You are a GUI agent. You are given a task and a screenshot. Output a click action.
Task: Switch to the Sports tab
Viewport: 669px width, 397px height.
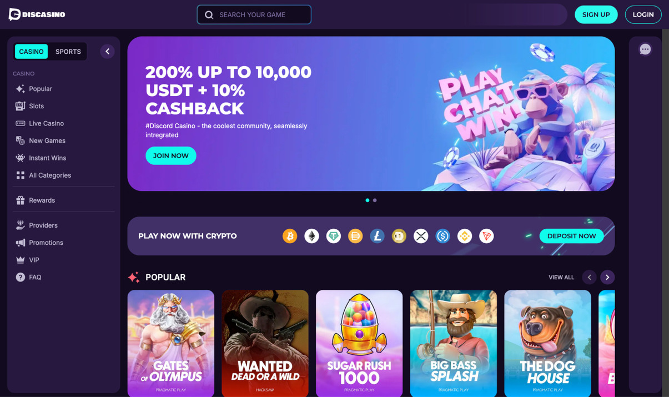tap(68, 51)
